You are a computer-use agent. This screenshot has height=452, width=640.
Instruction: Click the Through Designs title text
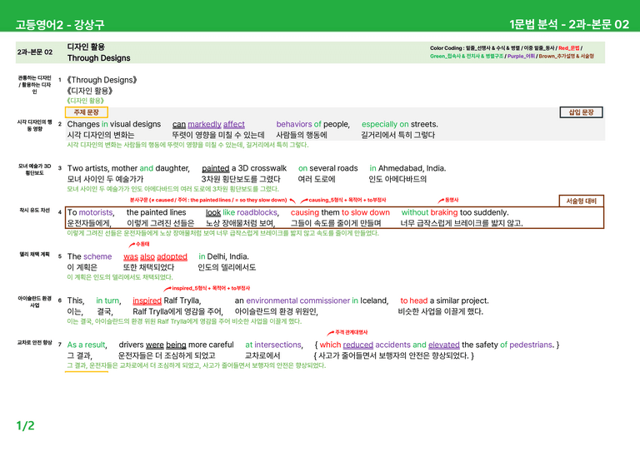click(99, 58)
